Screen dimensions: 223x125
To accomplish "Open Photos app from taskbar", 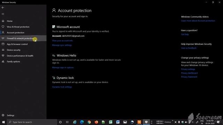I will pos(125,122).
